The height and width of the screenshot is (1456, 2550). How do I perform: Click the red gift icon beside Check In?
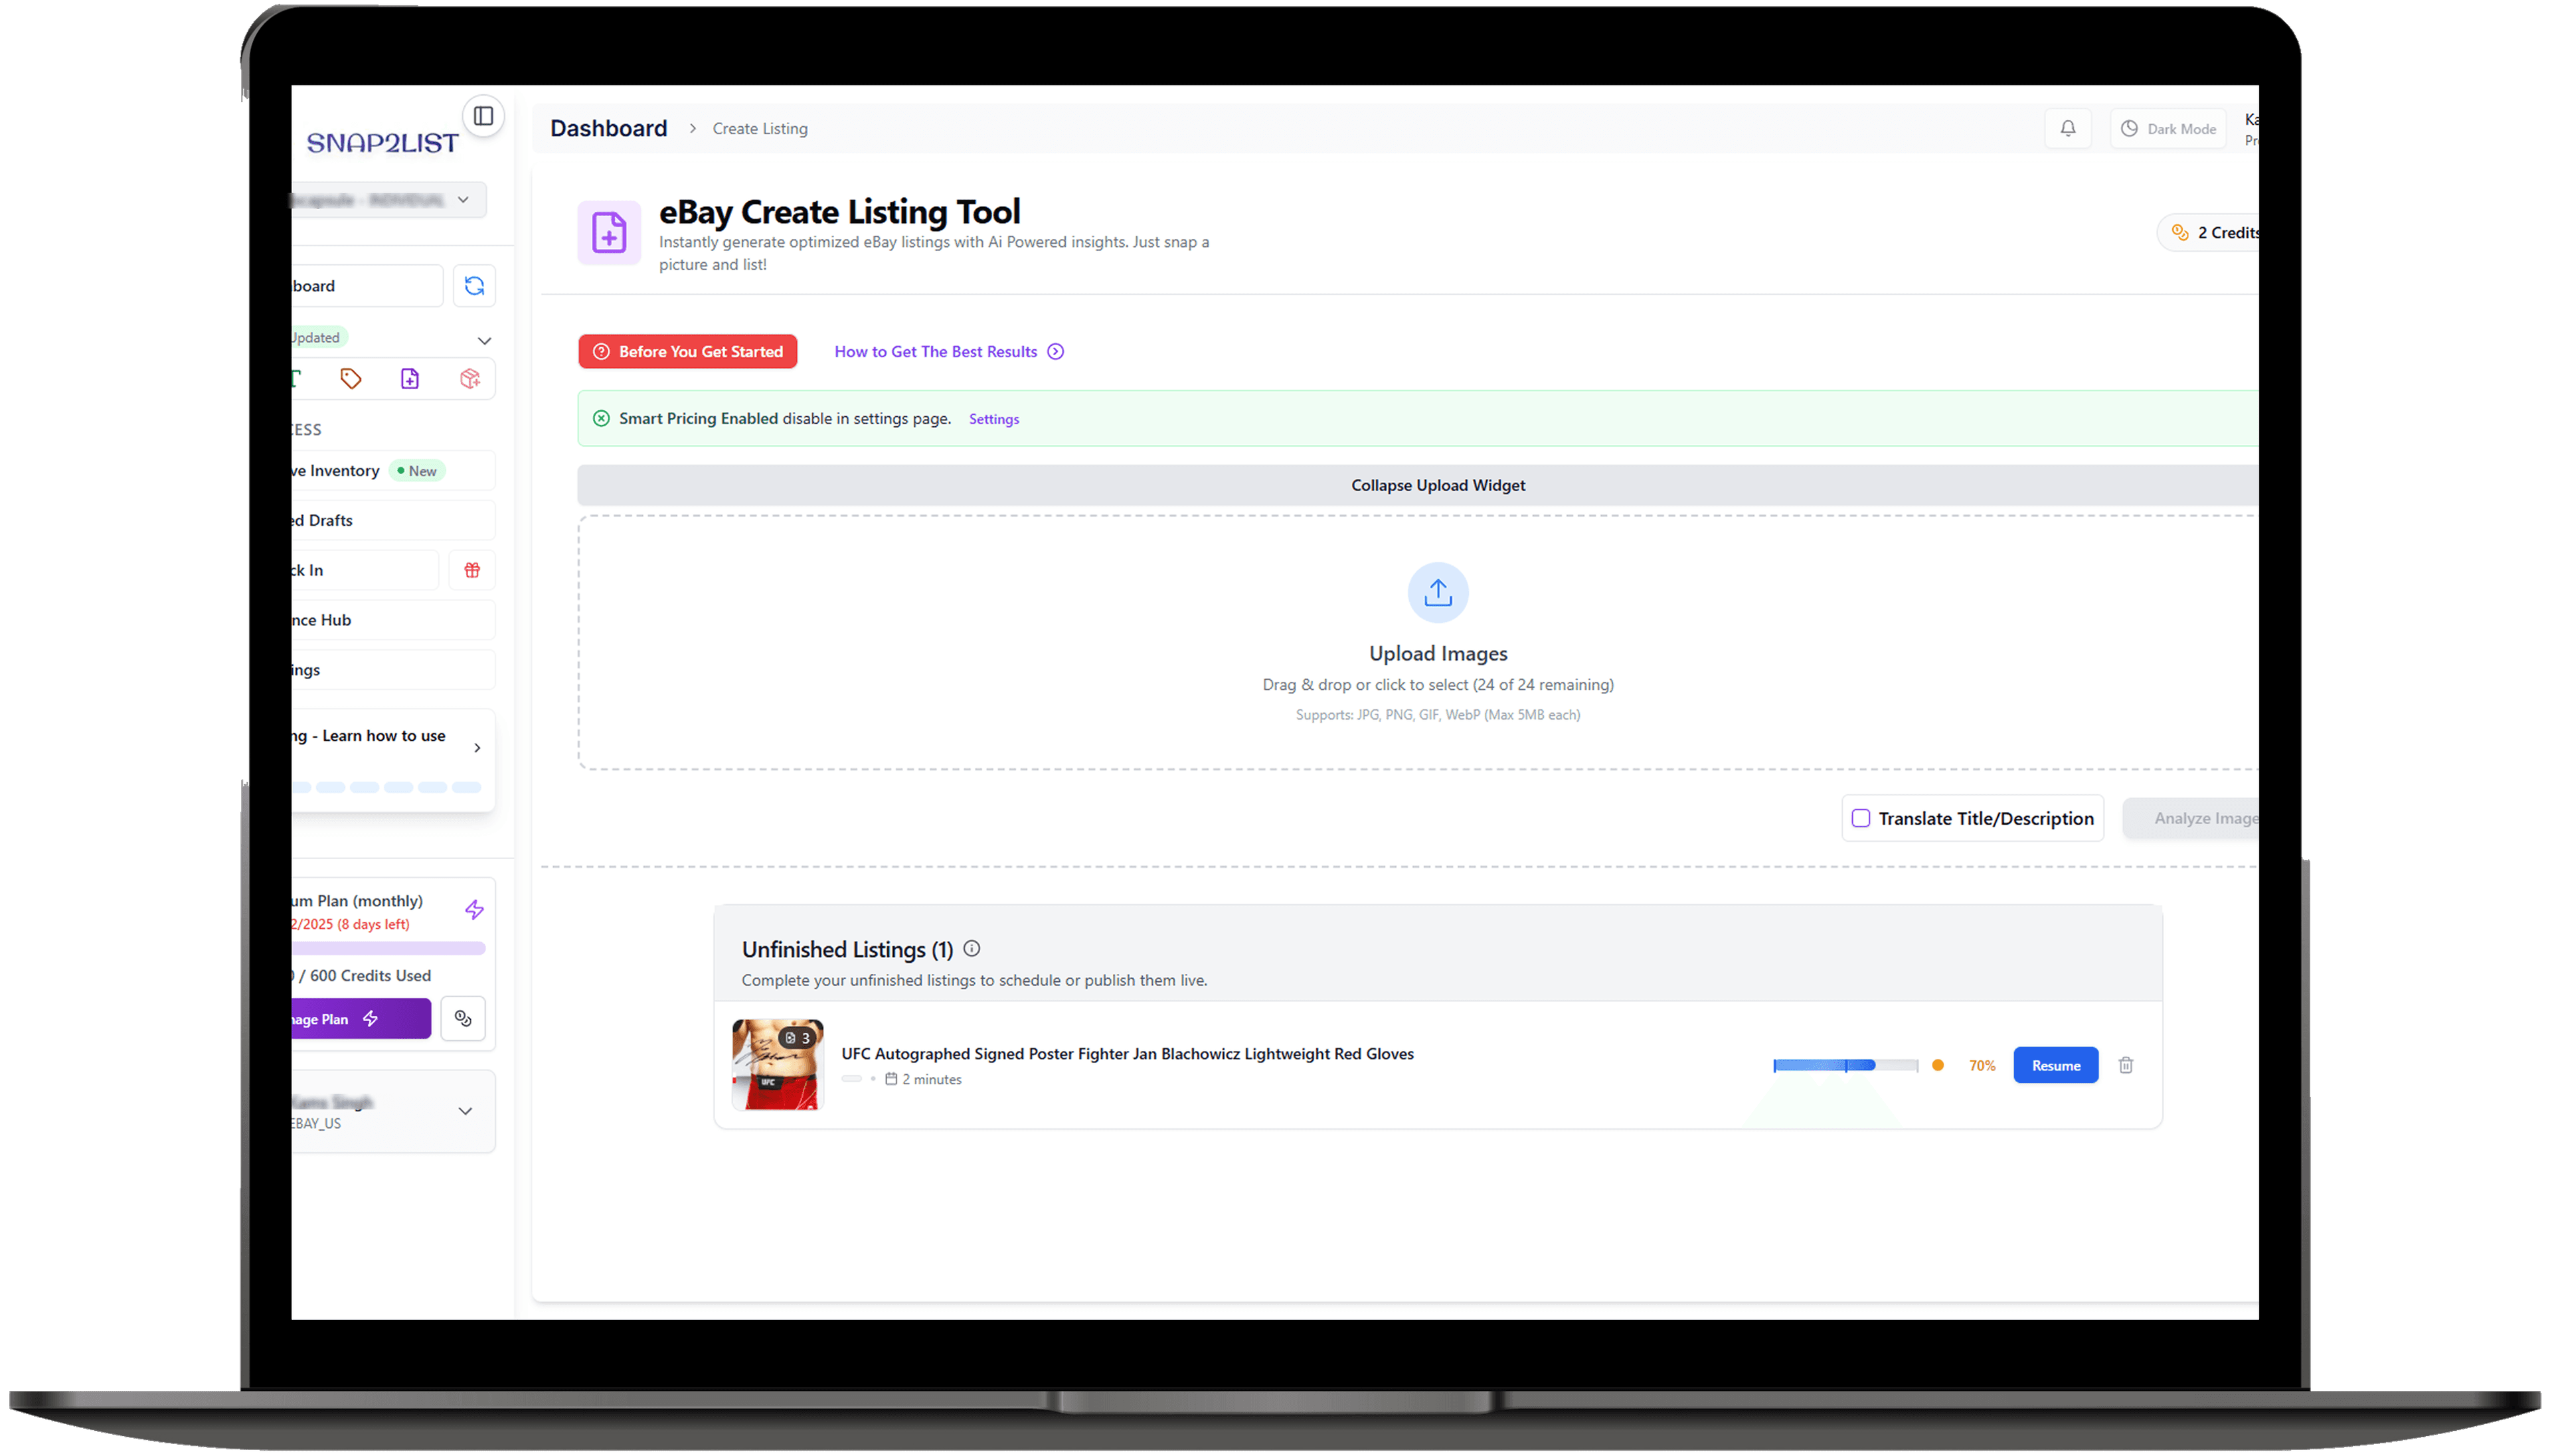pos(472,570)
